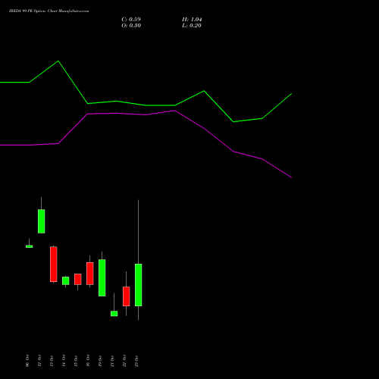The width and height of the screenshot is (379, 379).
Task: Click the high value H: 1.04
Action: pos(192,20)
